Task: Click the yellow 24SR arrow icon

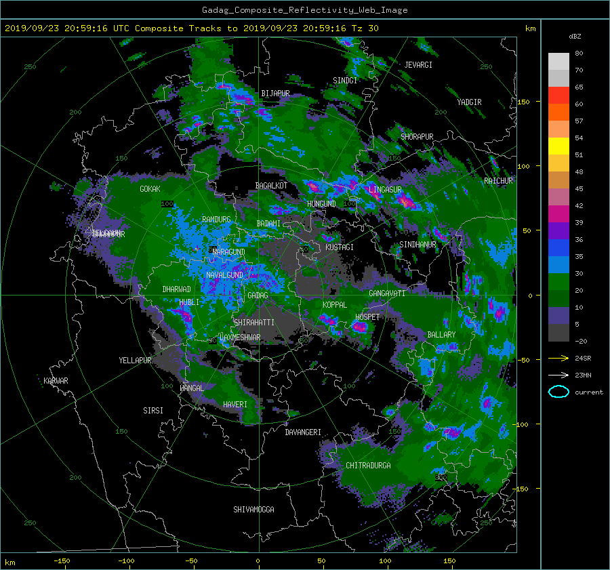Action: pyautogui.click(x=558, y=358)
